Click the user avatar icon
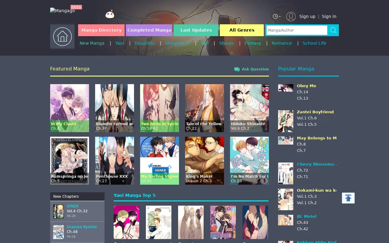The image size is (389, 243). pyautogui.click(x=291, y=16)
